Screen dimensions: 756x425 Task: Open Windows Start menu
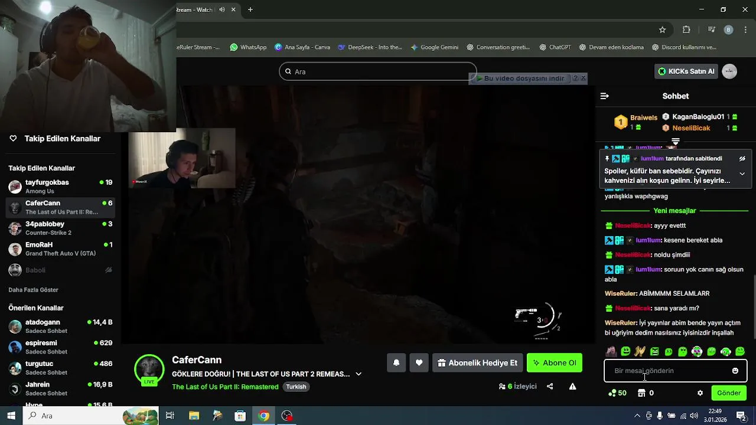[x=11, y=416]
